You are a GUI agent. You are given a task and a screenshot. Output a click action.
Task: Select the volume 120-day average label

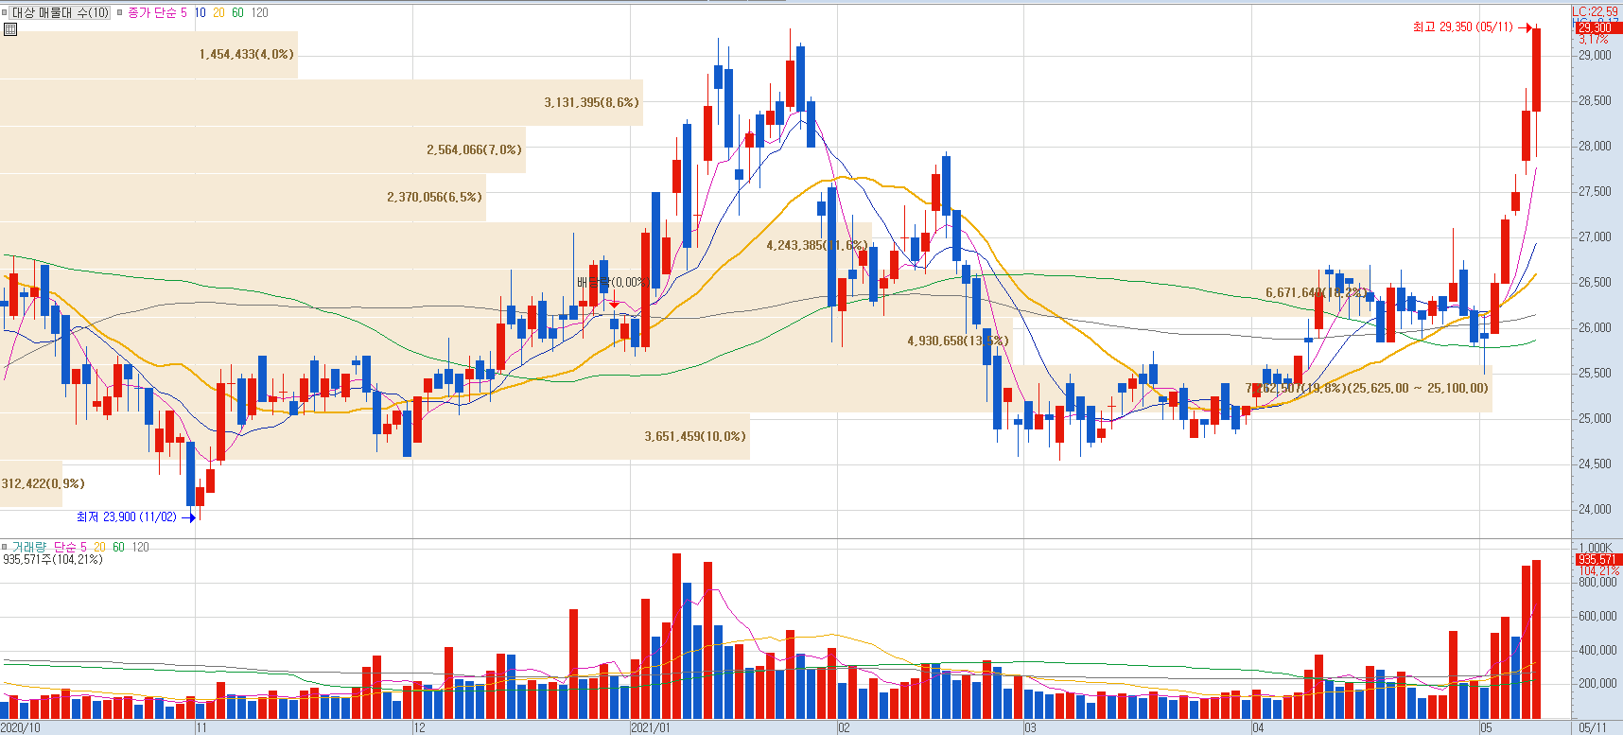tap(140, 547)
